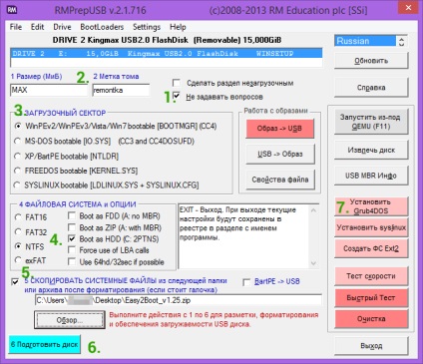The width and height of the screenshot is (423, 364).
Task: Toggle 'Boot as HDD (C: 2PTNS)' checkbox
Action: (72, 238)
